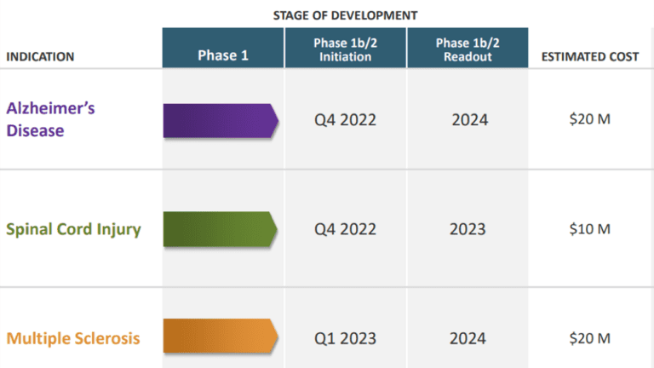Click the 2023 readout cell
This screenshot has width=654, height=368.
click(468, 229)
